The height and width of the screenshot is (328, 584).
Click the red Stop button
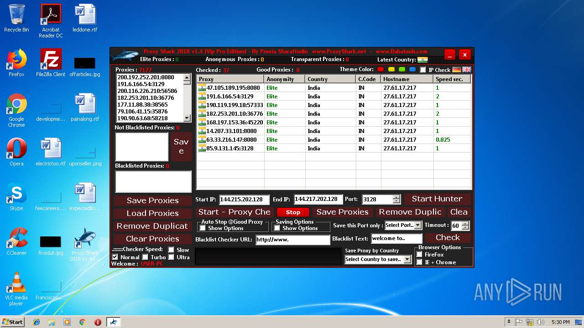click(x=293, y=212)
